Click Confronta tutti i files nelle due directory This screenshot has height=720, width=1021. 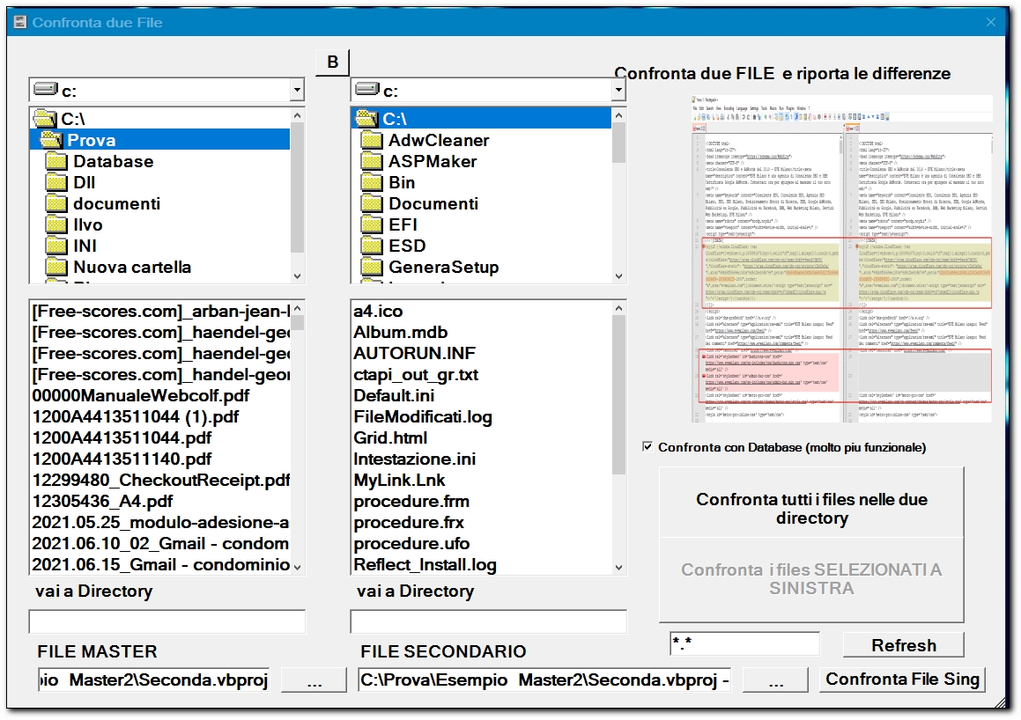pos(811,503)
